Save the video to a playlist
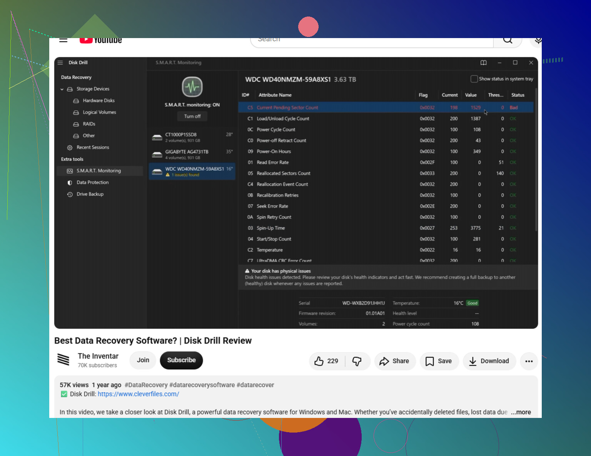Image resolution: width=591 pixels, height=456 pixels. (439, 361)
